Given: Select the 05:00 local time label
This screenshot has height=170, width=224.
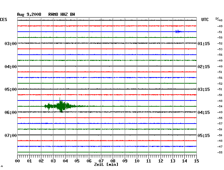Looking at the screenshot, I should [11, 89].
